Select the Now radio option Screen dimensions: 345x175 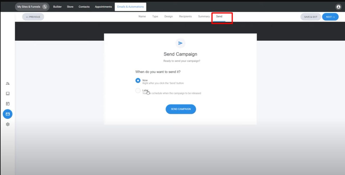(138, 81)
